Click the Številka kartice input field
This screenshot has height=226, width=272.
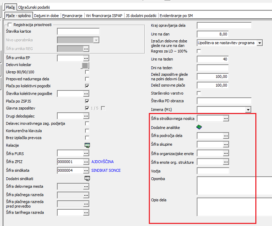pyautogui.click(x=78, y=31)
